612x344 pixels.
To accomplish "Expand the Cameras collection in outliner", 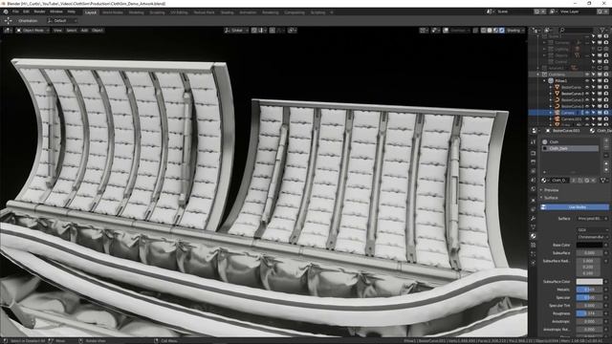I will click(x=544, y=42).
